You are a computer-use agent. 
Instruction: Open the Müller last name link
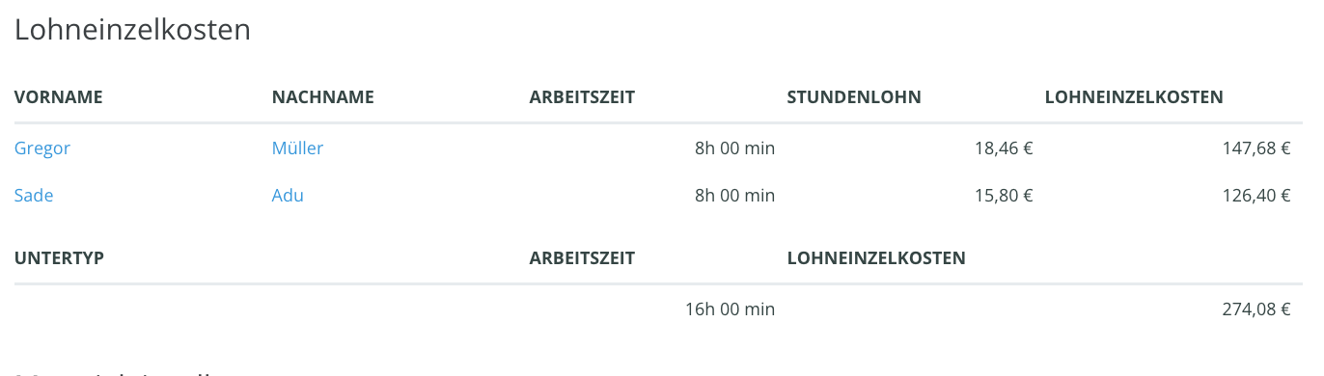298,148
